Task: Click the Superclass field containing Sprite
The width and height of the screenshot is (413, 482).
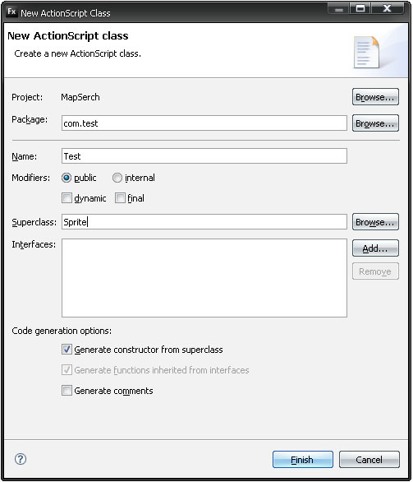Action: pos(204,222)
